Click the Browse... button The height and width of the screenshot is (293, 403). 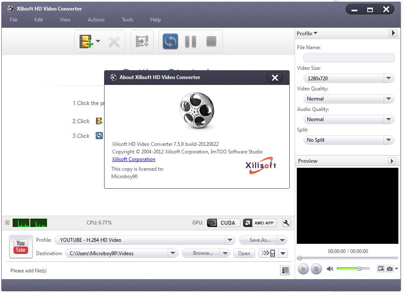point(201,253)
